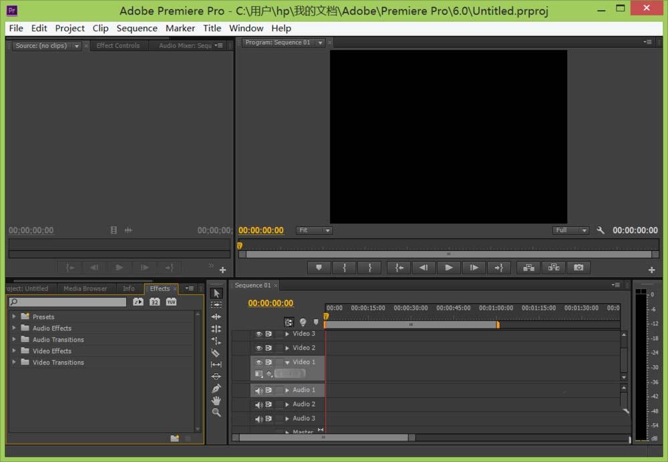Select the Razor tool

216,353
